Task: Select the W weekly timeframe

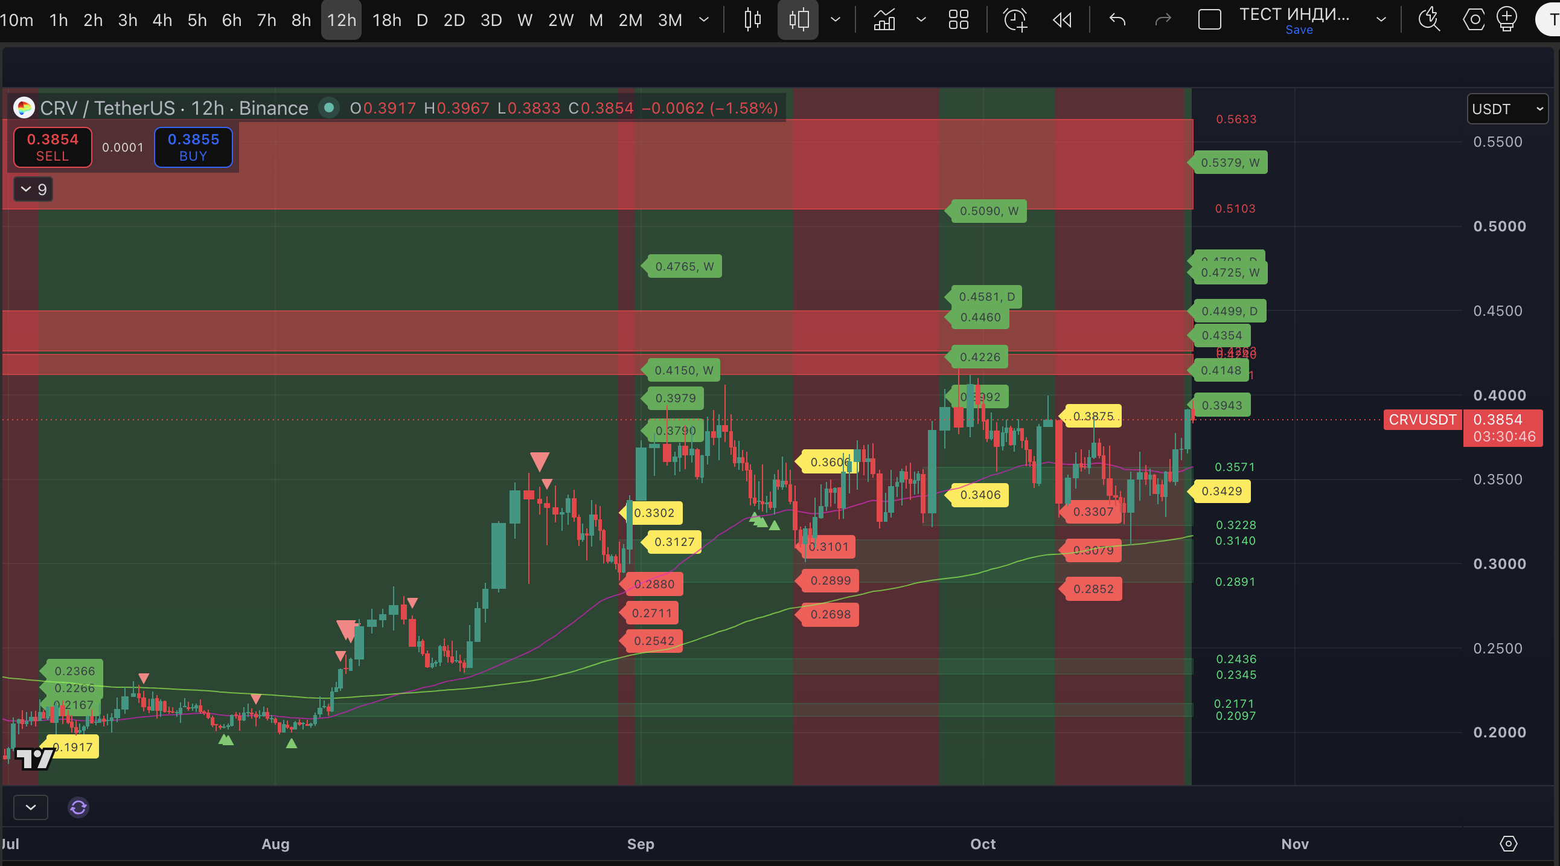Action: pyautogui.click(x=525, y=20)
